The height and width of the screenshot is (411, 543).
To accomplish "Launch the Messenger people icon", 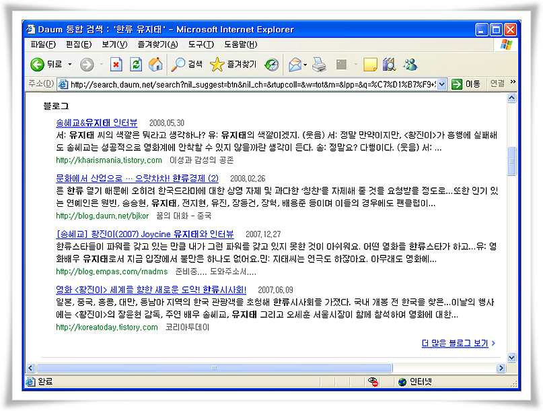I will [410, 65].
